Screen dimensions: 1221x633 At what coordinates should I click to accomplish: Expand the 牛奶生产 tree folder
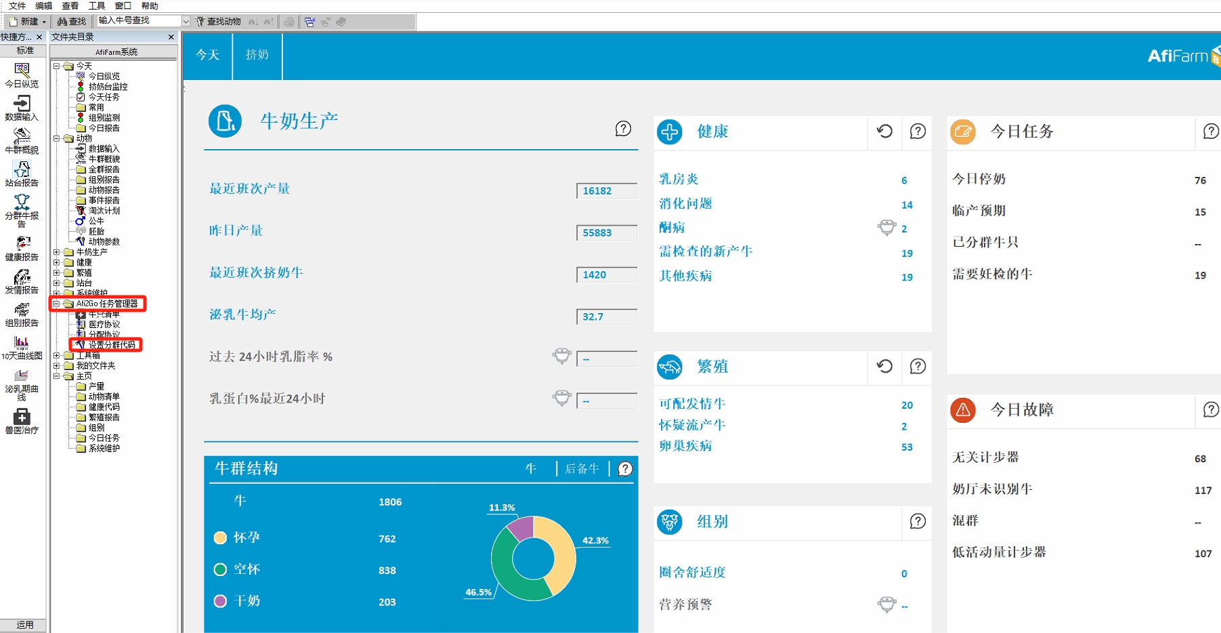pos(57,252)
